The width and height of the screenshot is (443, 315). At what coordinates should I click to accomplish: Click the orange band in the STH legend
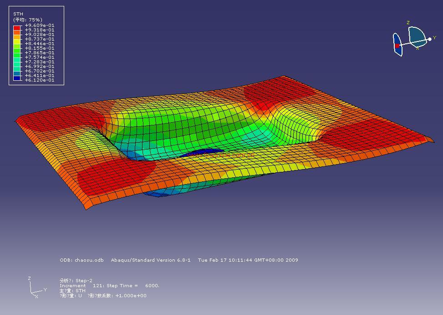(x=17, y=32)
